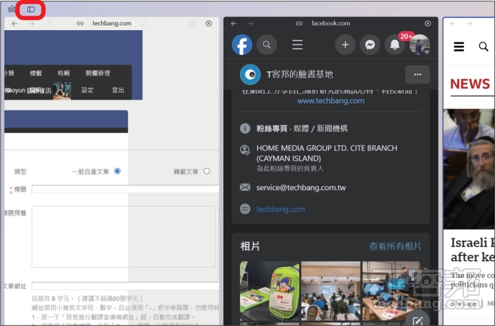
Task: Open the Facebook account profile picture menu
Action: pos(419,45)
